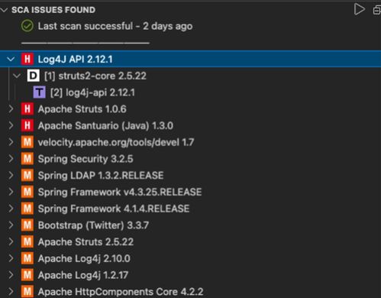Collapse the SCA ISSUES FOUND section
The width and height of the screenshot is (381, 298).
pos(5,10)
